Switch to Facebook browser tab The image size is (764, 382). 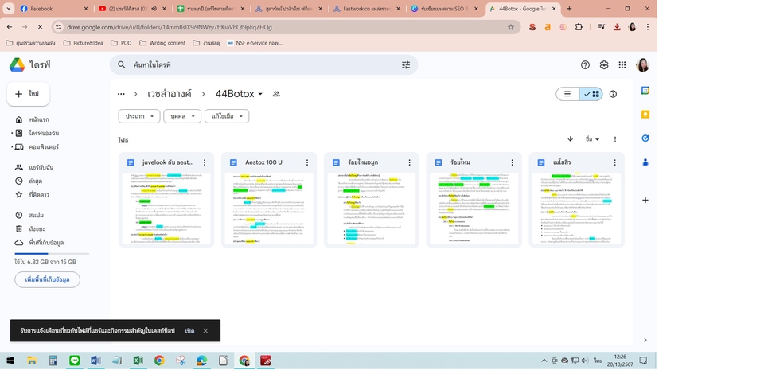point(53,8)
